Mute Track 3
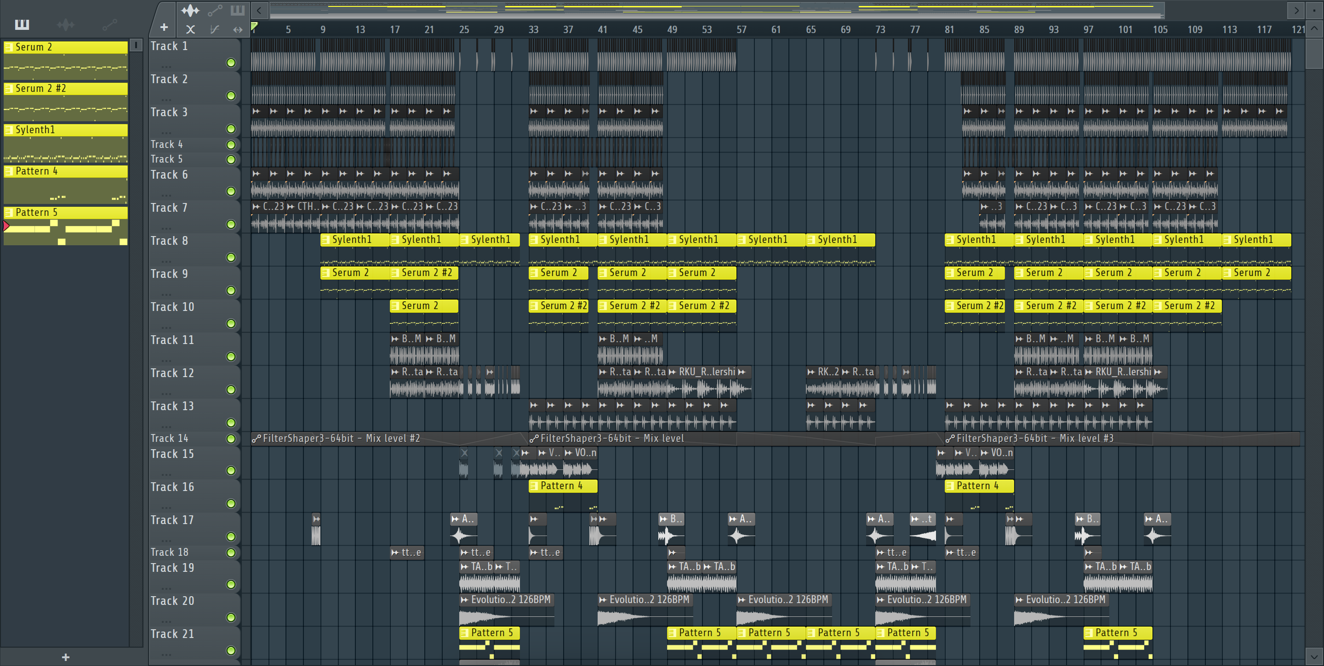 [231, 129]
